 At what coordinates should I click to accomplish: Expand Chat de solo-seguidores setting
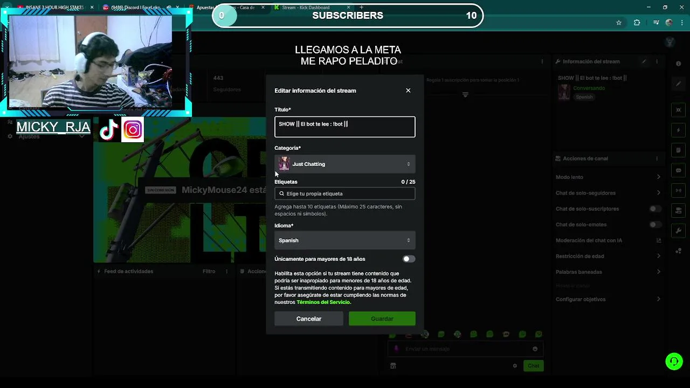[x=608, y=193]
